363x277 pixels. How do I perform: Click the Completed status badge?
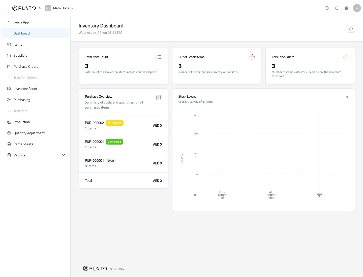point(114,142)
